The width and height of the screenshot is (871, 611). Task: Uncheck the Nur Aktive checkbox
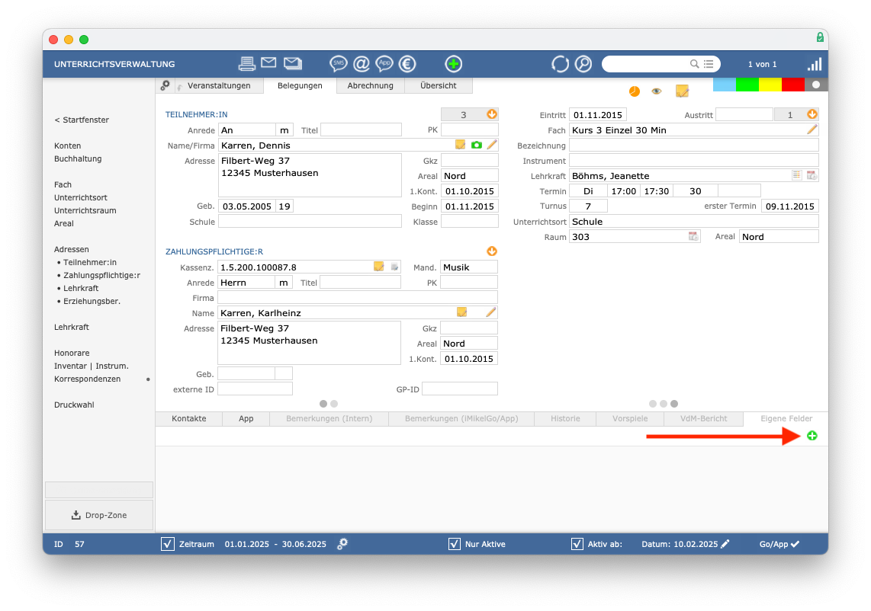[x=455, y=544]
